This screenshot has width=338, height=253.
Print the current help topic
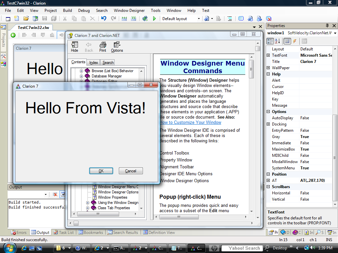[x=103, y=47]
